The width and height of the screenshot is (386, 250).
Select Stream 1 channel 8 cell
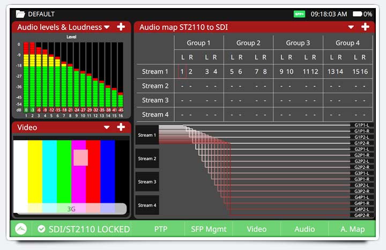[x=265, y=72]
